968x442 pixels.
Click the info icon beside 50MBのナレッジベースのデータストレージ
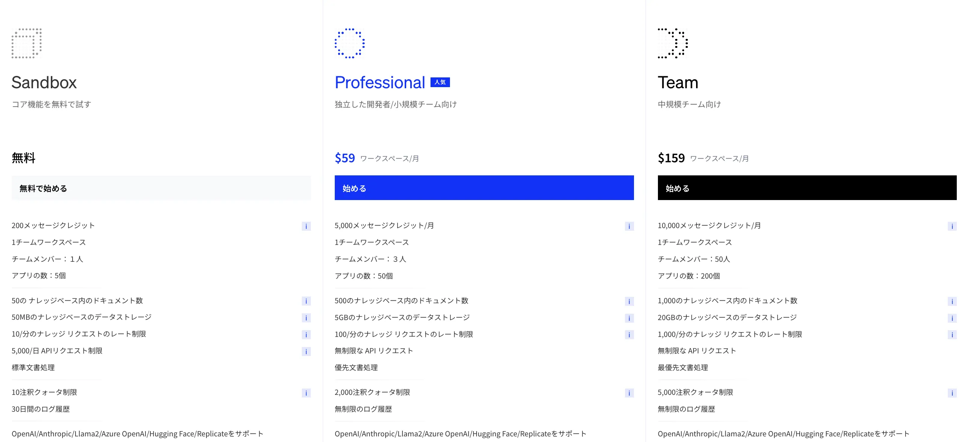click(x=306, y=318)
